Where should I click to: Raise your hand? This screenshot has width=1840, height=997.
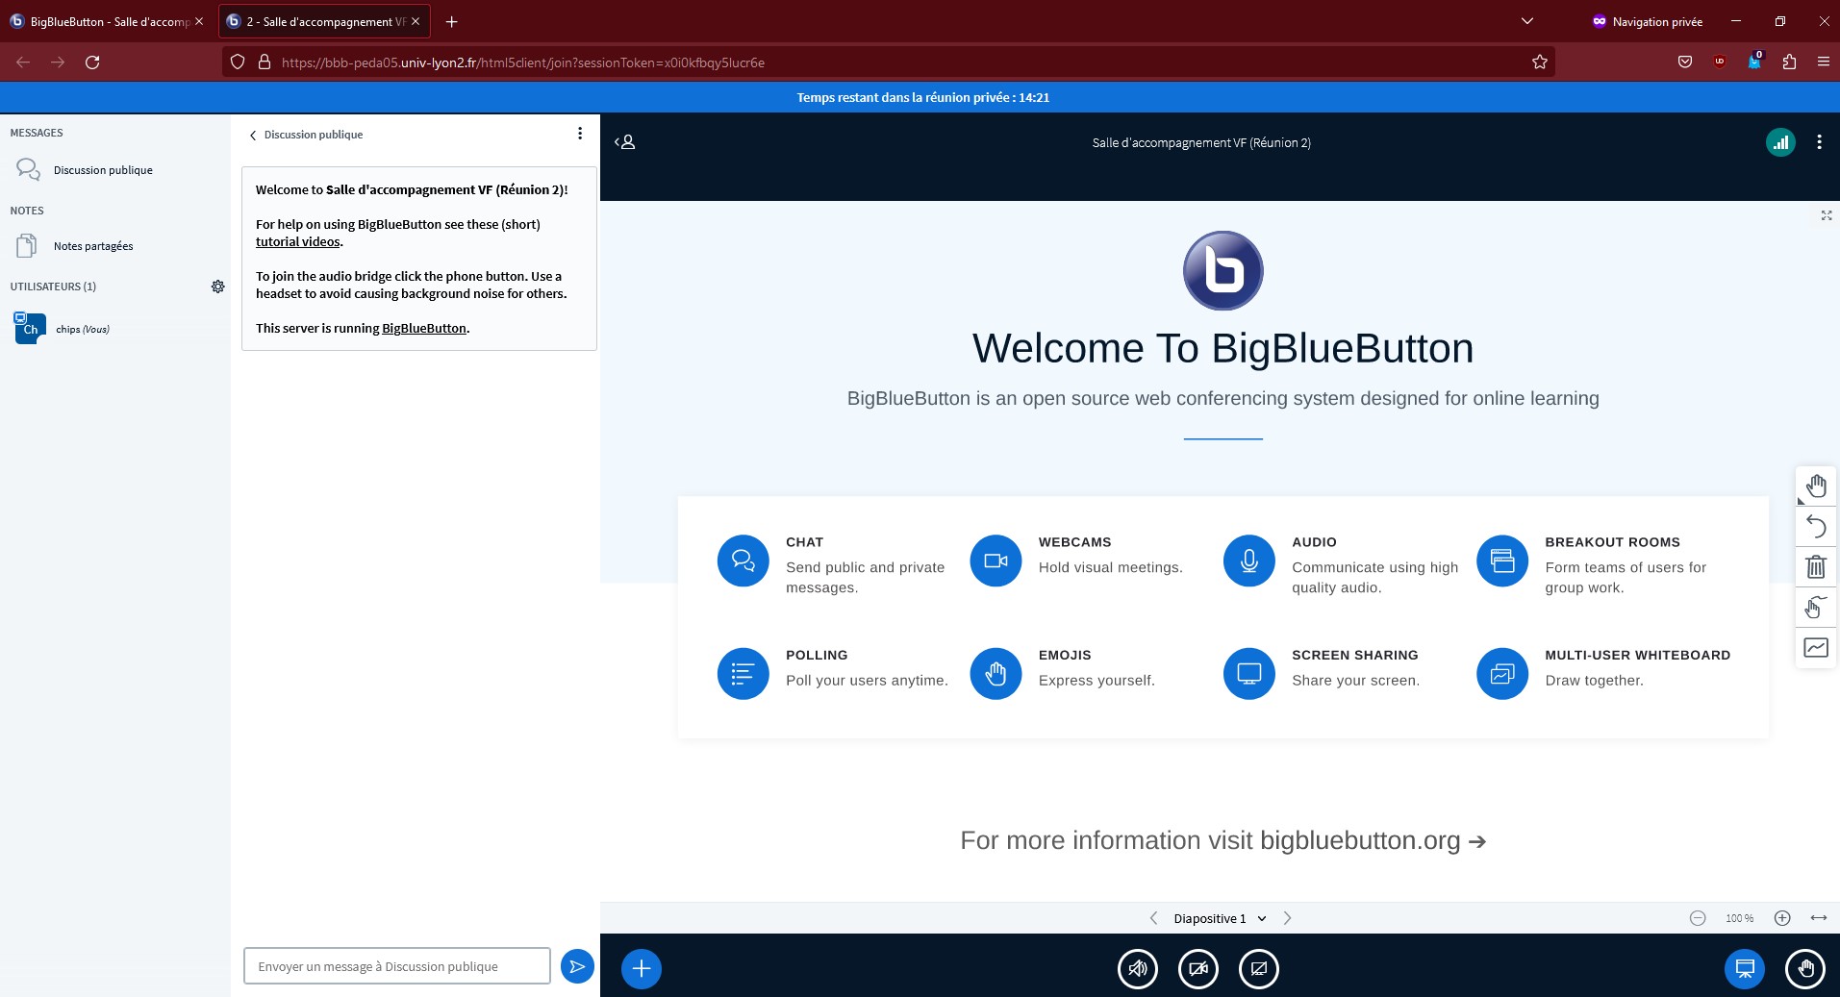[x=1805, y=969]
